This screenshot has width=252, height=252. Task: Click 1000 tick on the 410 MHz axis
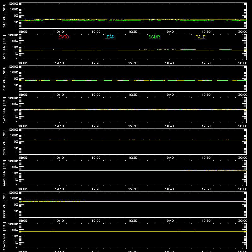coord(14,41)
